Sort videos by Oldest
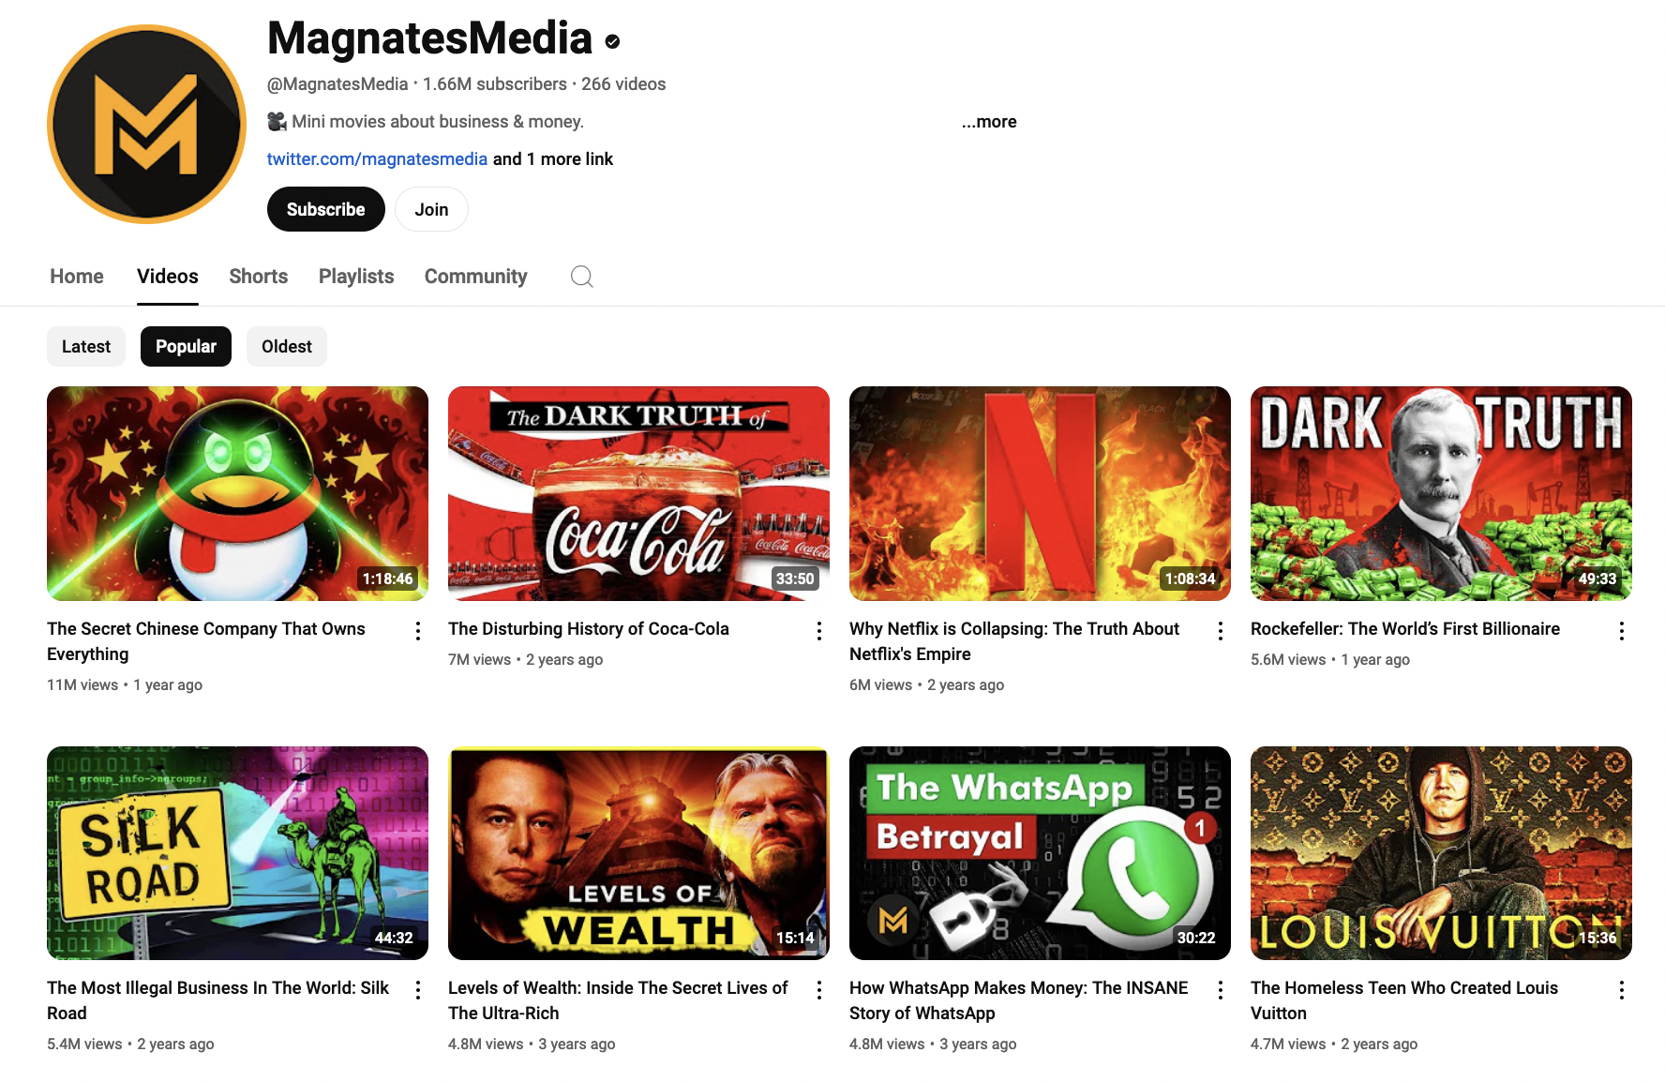 (x=287, y=347)
